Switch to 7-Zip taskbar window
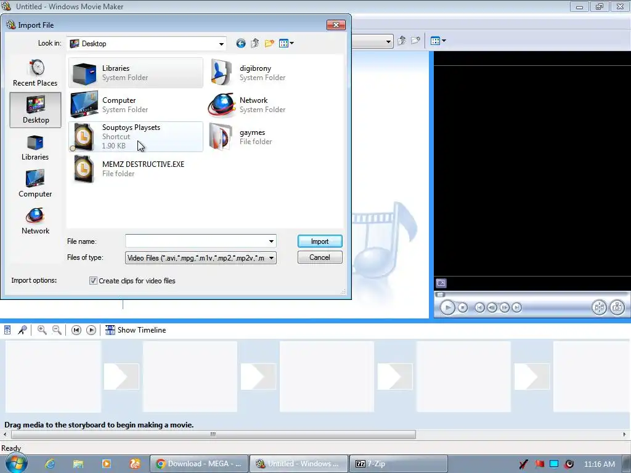This screenshot has height=473, width=631. [x=399, y=464]
